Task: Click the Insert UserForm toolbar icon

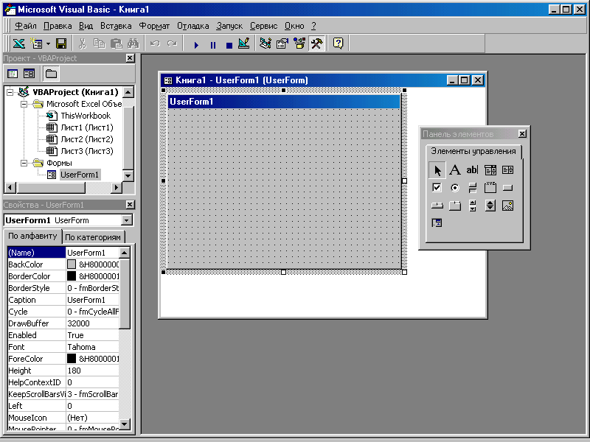Action: point(37,43)
